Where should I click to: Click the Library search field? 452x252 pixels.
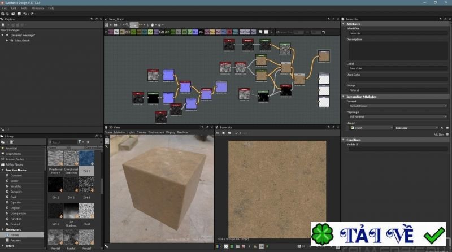[x=62, y=142]
